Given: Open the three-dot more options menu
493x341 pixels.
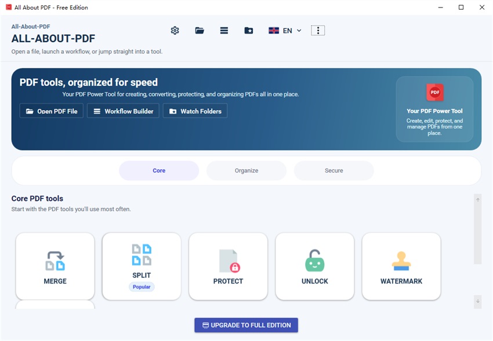Looking at the screenshot, I should (318, 31).
